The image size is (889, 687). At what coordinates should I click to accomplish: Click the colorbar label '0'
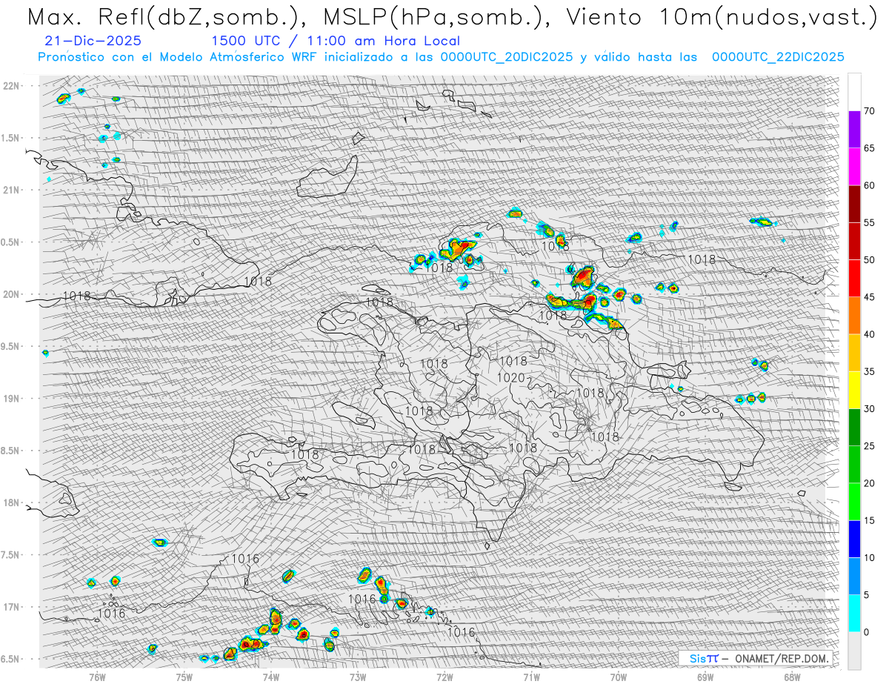point(866,631)
